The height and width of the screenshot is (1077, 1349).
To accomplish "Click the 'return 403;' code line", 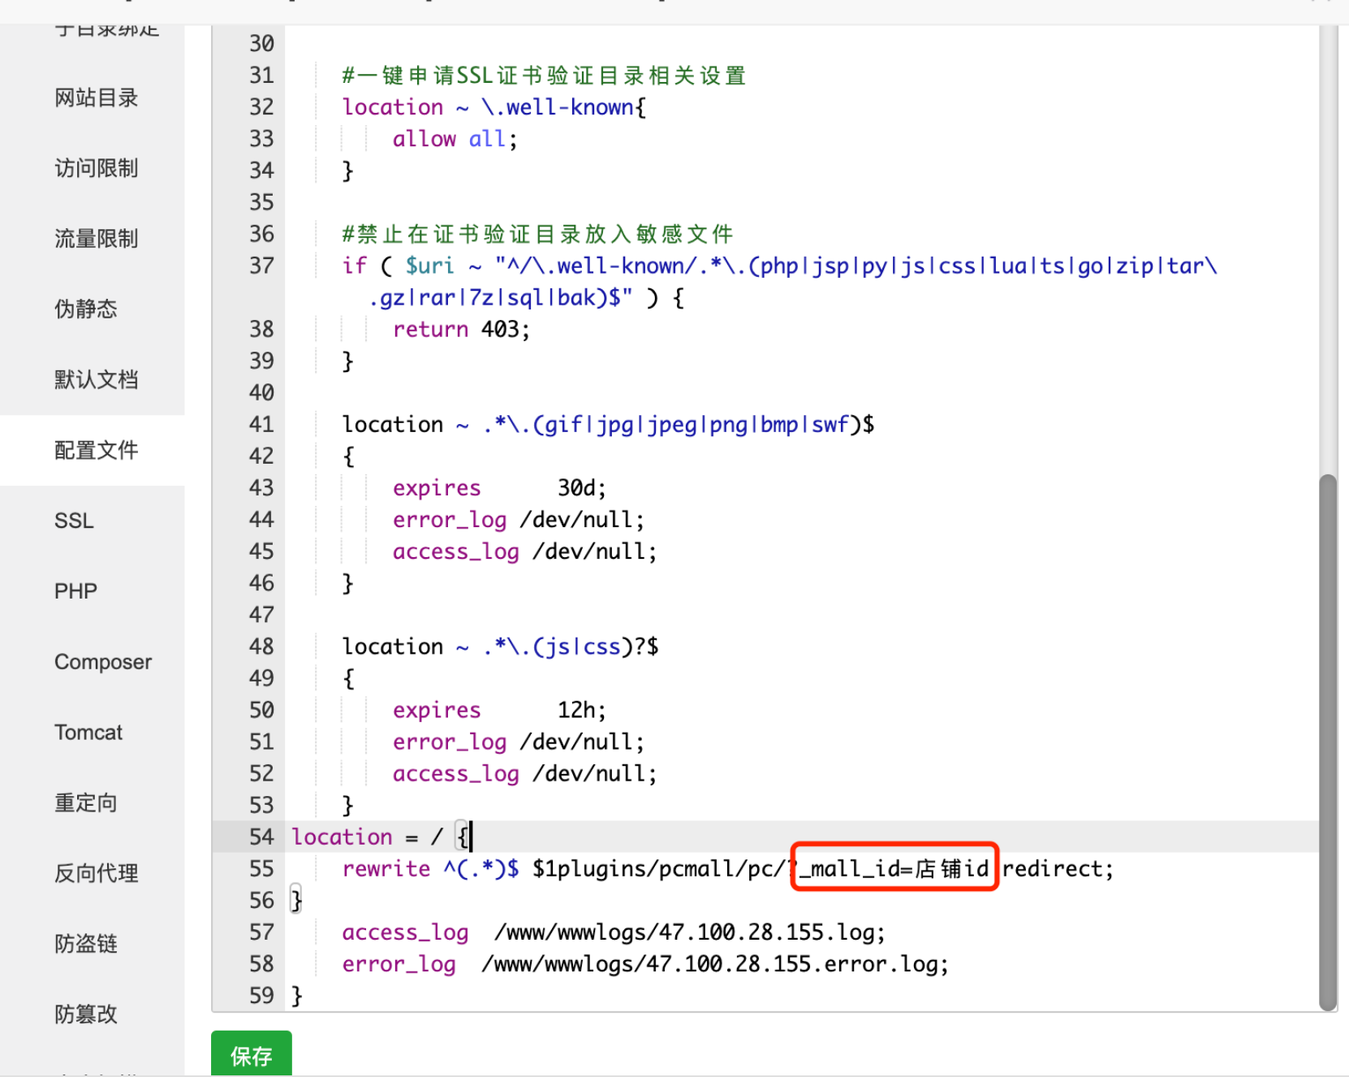I will pos(460,330).
